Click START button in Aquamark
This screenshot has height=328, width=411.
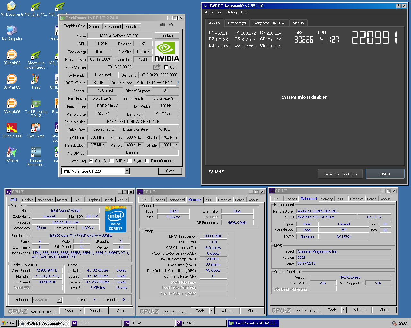tap(385, 174)
